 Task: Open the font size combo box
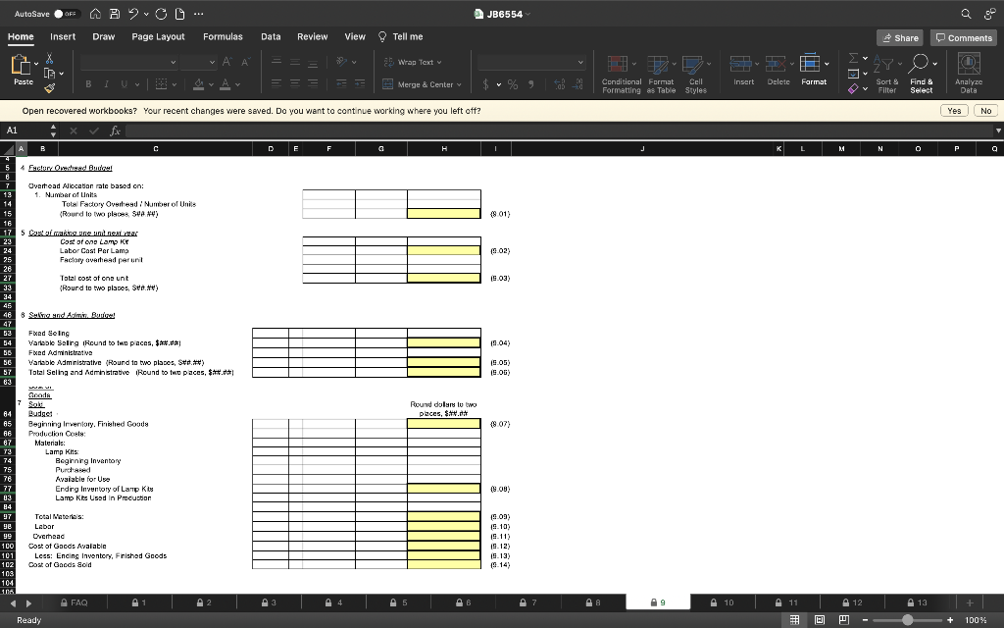point(198,62)
